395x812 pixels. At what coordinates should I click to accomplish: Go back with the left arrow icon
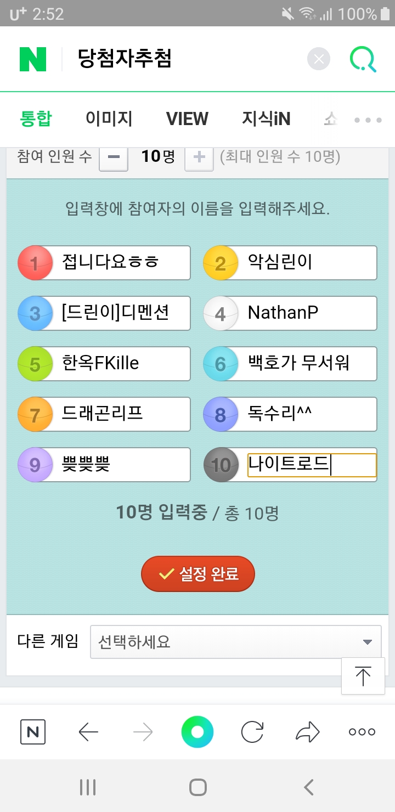(x=88, y=732)
